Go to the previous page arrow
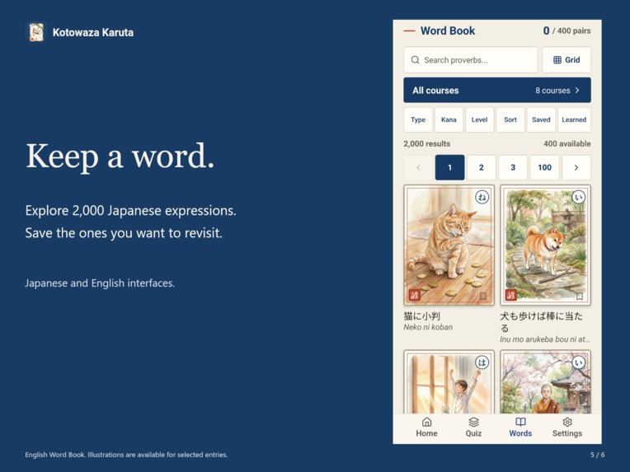Viewport: 630px width, 472px height. tap(418, 167)
